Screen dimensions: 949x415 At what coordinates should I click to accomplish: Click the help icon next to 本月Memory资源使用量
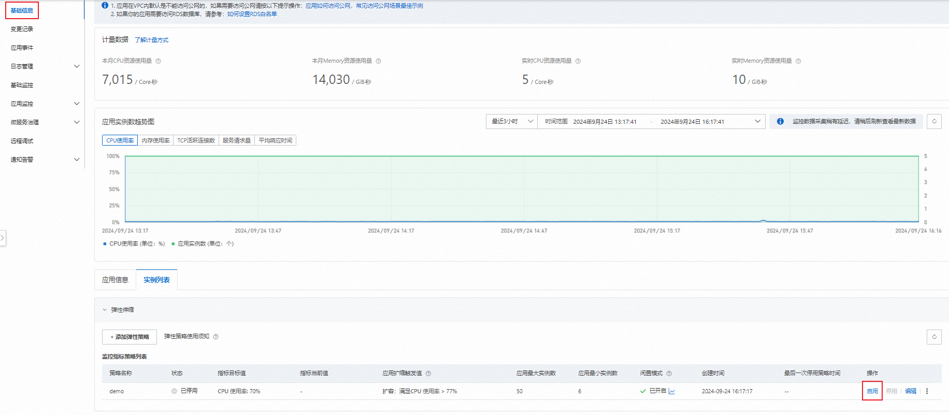click(379, 61)
